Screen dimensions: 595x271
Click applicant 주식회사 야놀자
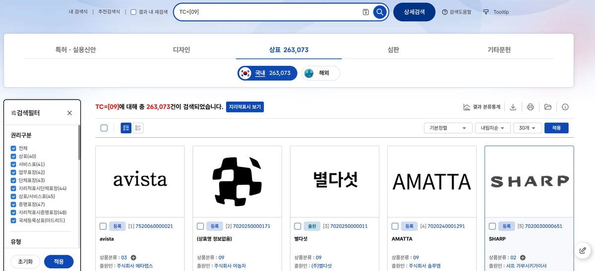pyautogui.click(x=230, y=266)
